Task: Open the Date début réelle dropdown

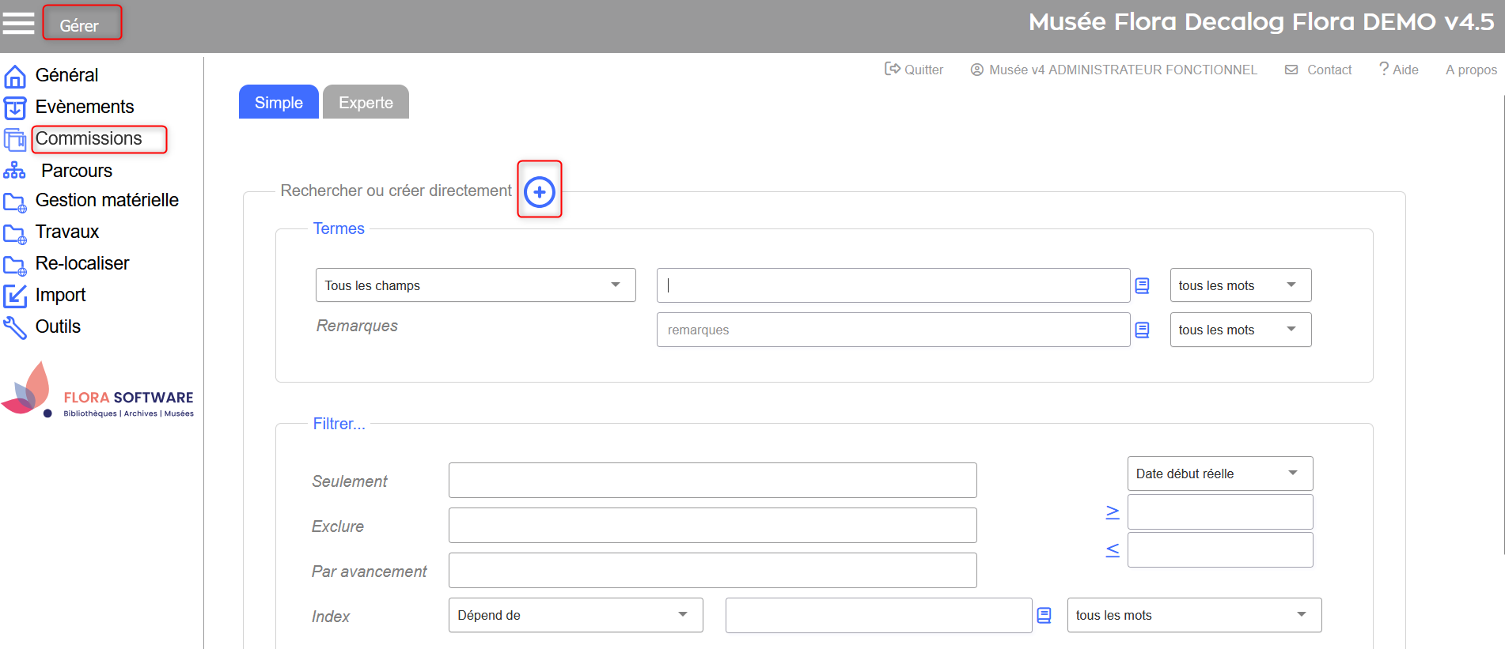Action: click(1219, 474)
